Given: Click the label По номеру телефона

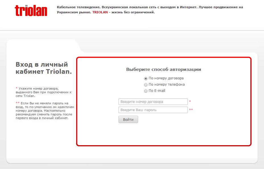Looking at the screenshot, I should 167,84.
